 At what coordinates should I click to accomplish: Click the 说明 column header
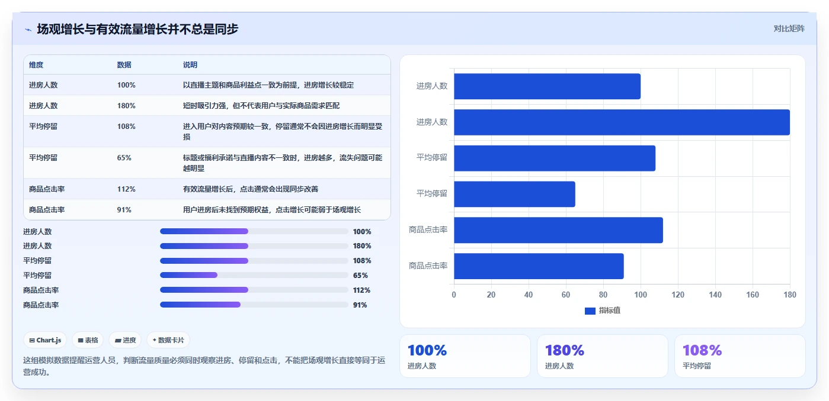pos(190,65)
